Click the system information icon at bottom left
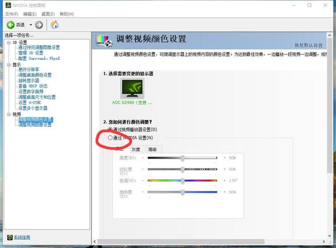This screenshot has width=336, height=248. [10, 238]
